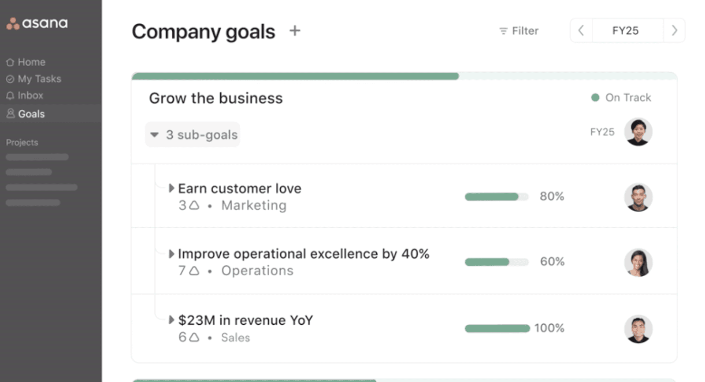Open the Grow the business goal title
This screenshot has height=382, width=705.
point(216,98)
